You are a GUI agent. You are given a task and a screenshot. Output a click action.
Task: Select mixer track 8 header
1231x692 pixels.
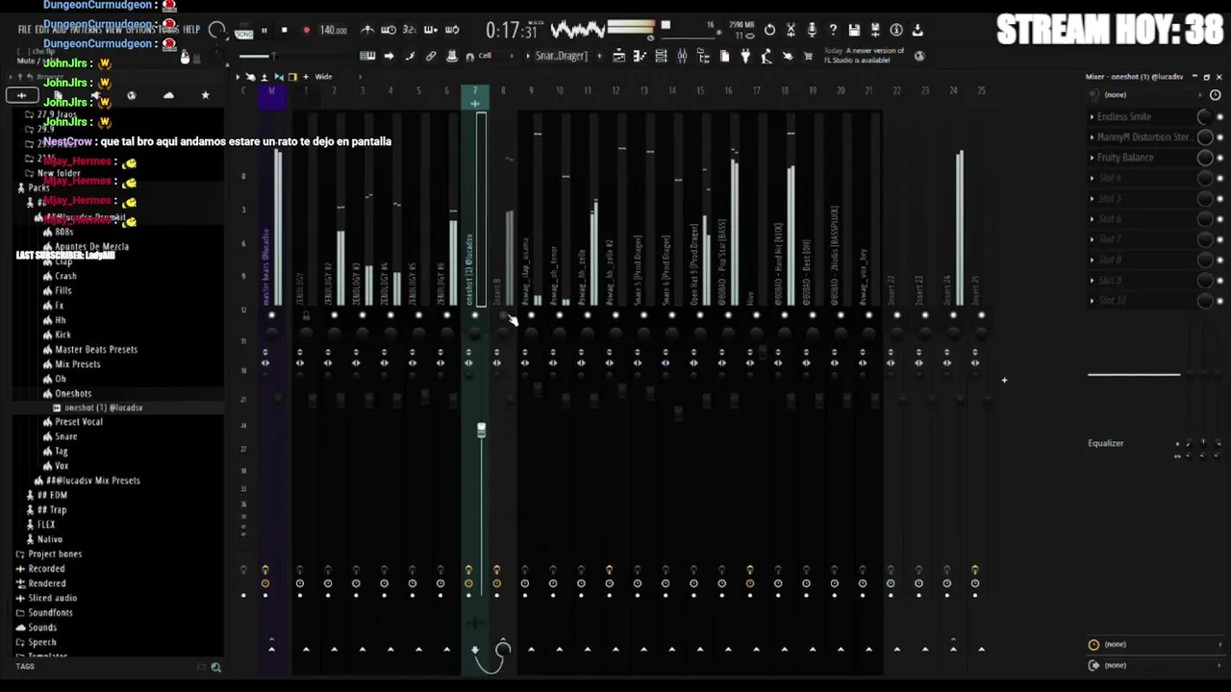(502, 91)
